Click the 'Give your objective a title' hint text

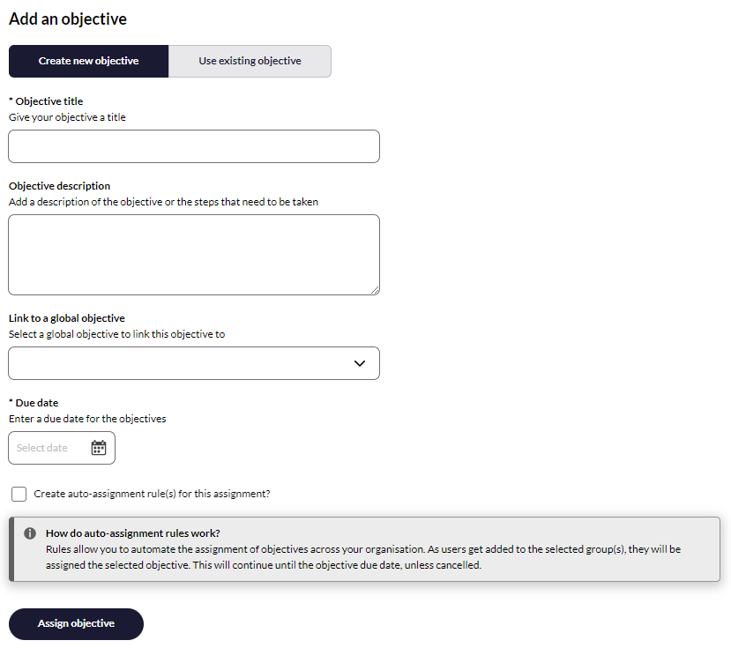[x=67, y=117]
